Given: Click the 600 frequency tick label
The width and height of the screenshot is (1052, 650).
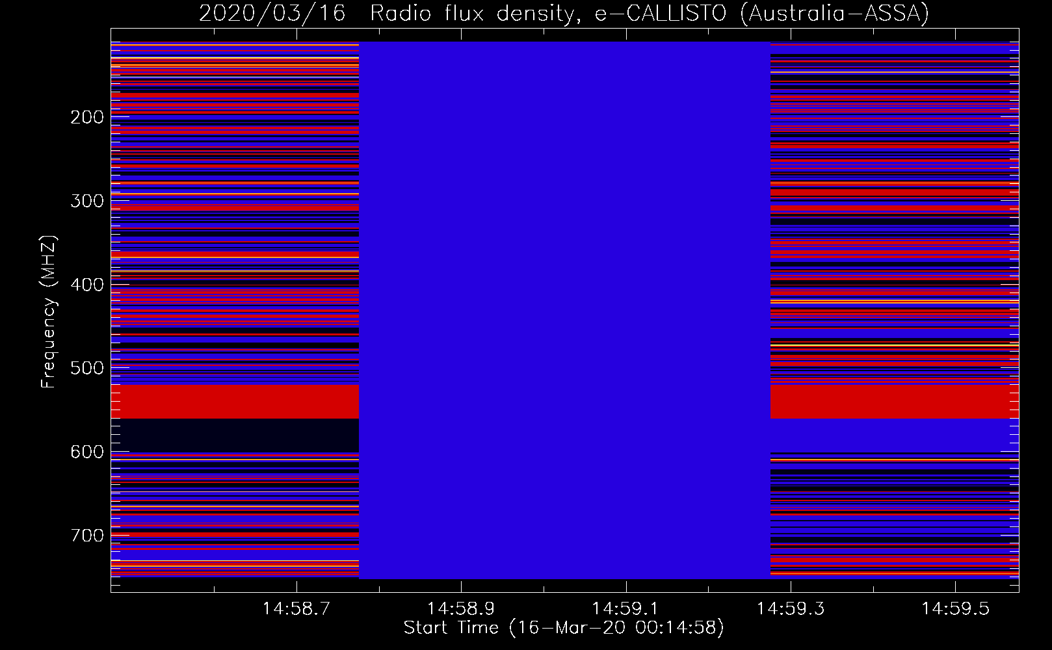Looking at the screenshot, I should (87, 452).
